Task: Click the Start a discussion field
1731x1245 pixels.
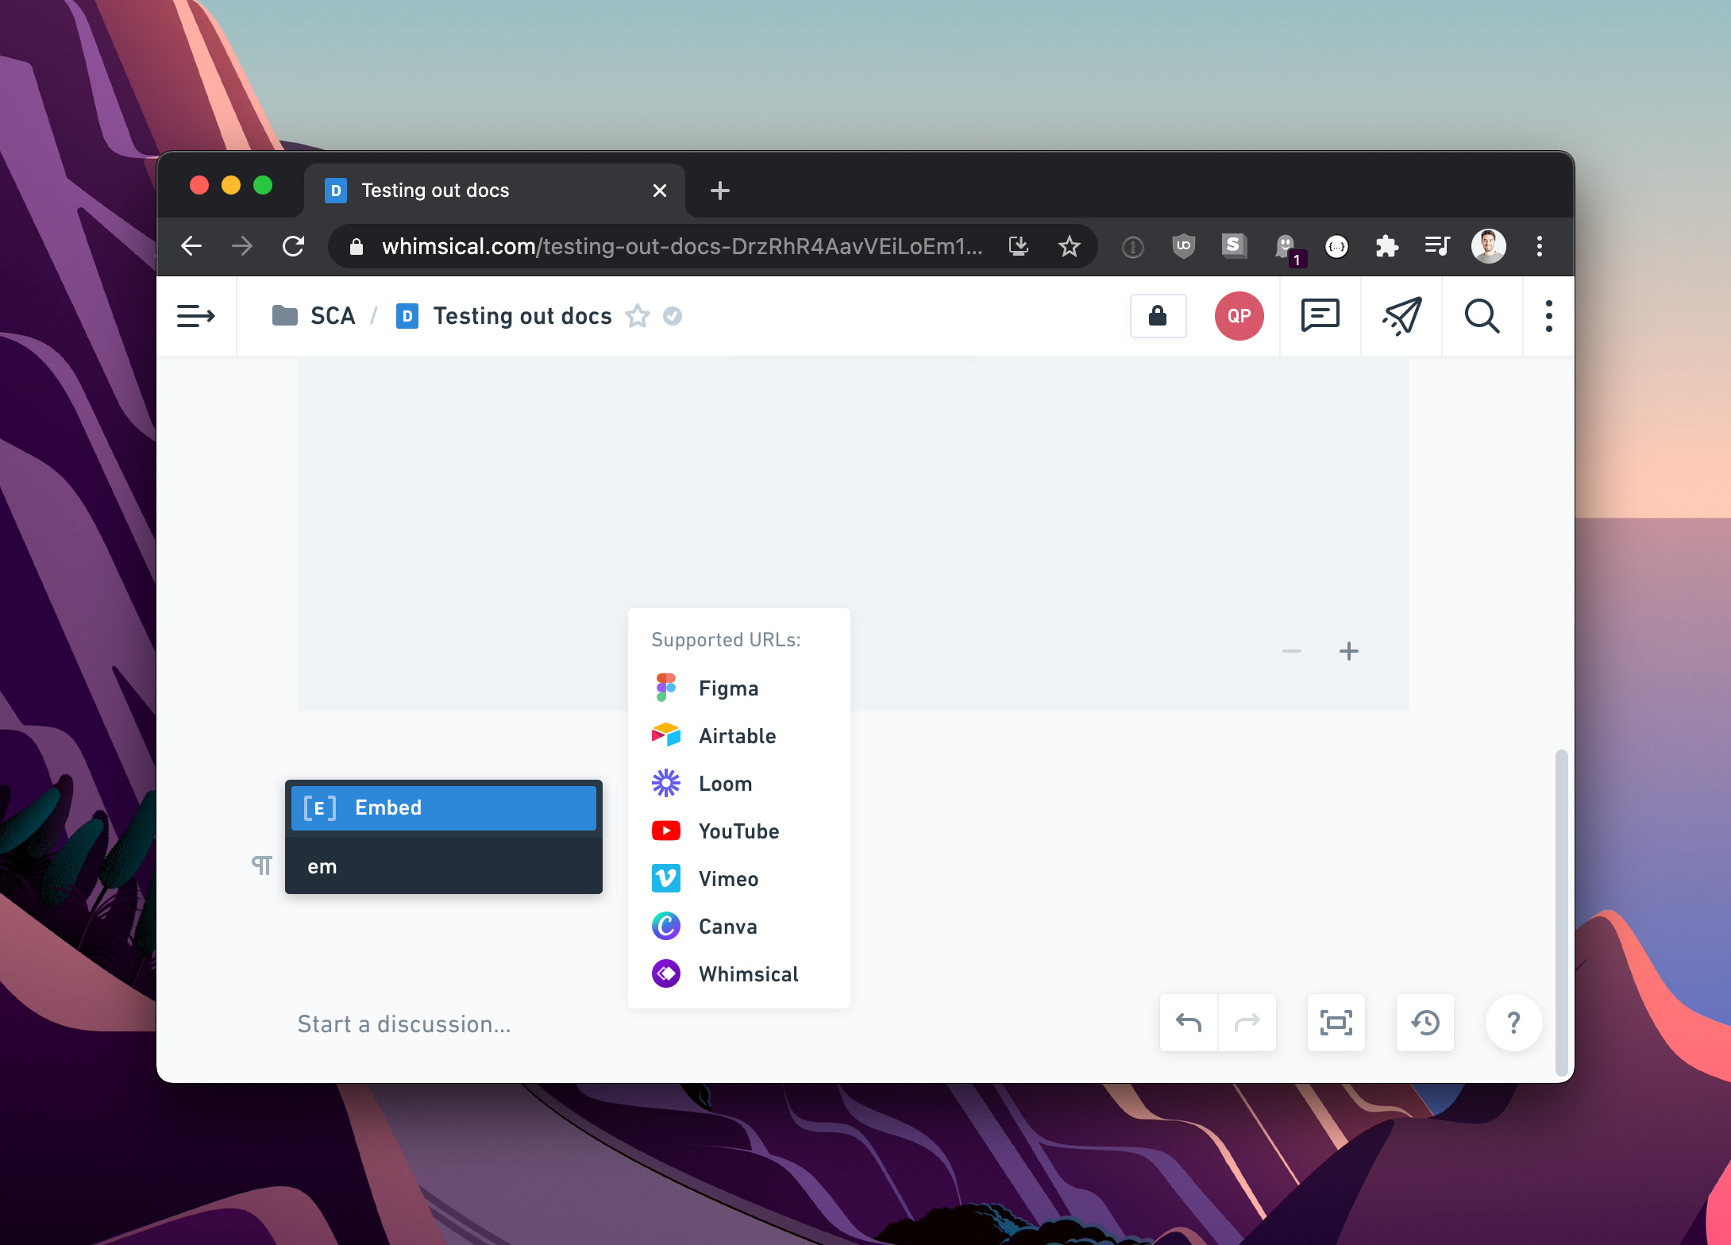Action: point(405,1024)
